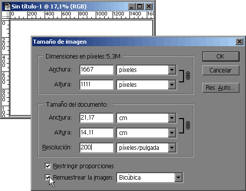Confirm with the OK button

pos(221,57)
